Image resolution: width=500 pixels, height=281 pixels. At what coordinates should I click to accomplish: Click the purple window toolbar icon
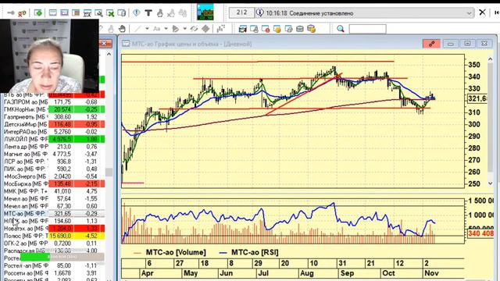pos(64,13)
